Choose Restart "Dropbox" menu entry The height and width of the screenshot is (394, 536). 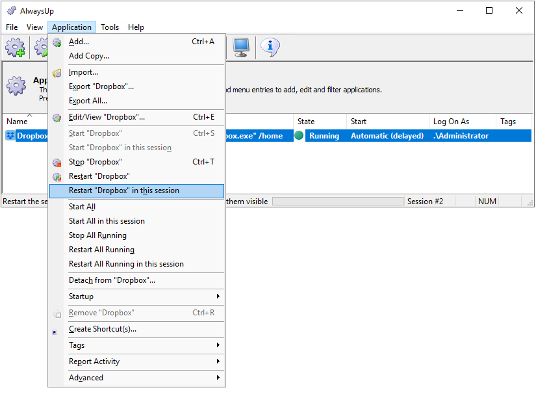[136, 176]
